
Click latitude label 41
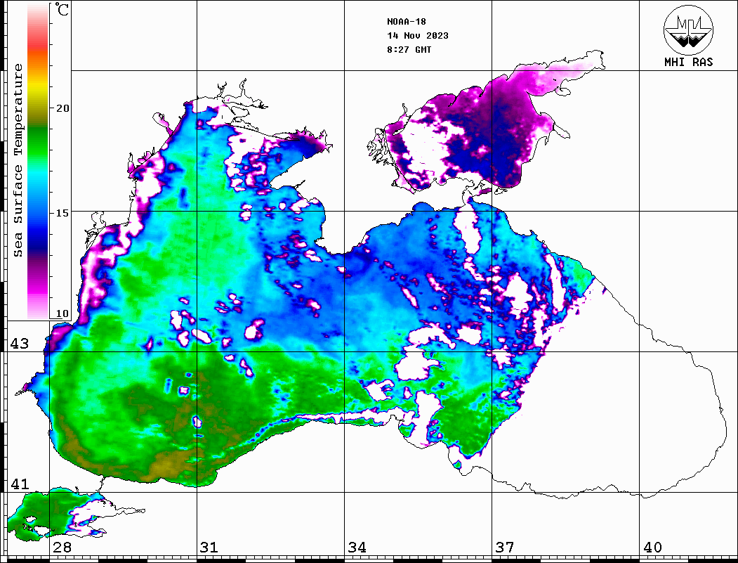(20, 484)
